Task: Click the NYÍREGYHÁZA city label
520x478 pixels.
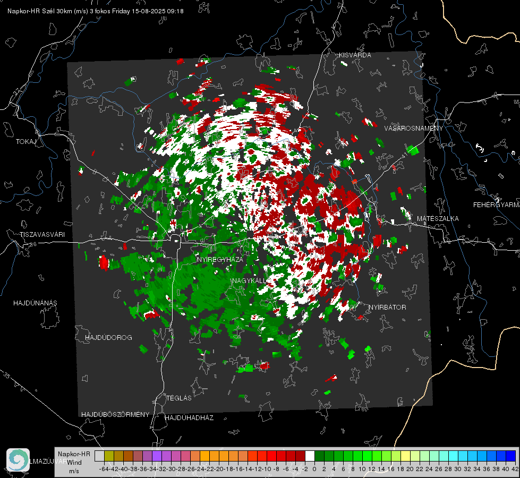Action: tap(220, 259)
